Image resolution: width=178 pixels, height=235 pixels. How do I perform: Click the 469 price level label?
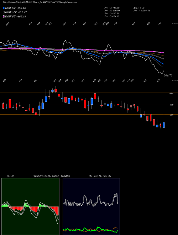click(171, 105)
